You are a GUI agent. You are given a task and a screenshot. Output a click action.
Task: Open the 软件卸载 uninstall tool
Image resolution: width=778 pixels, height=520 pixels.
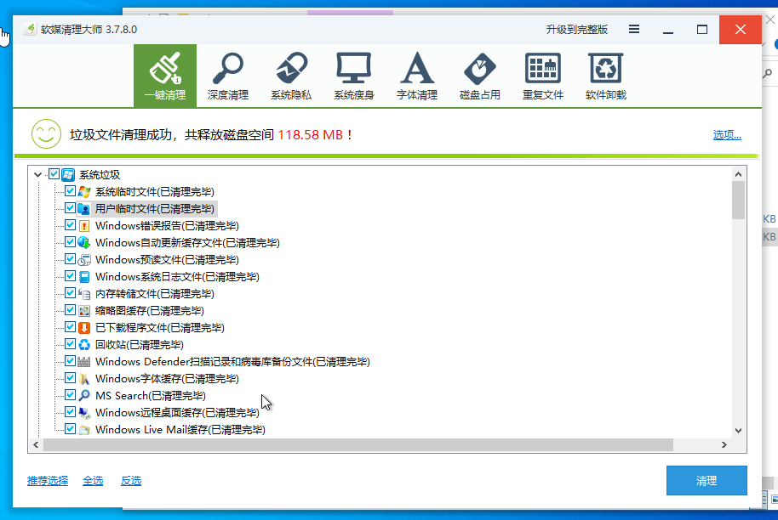[605, 75]
